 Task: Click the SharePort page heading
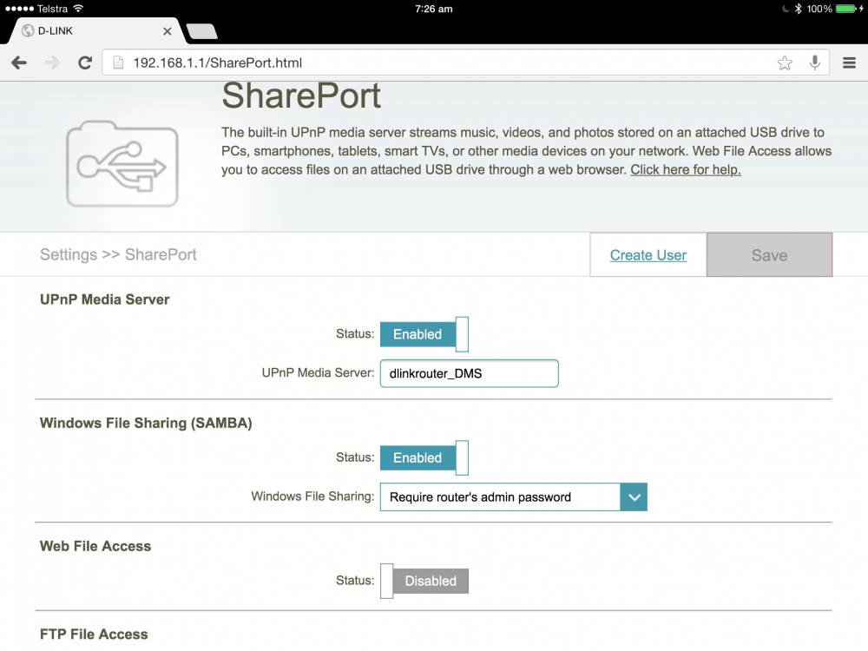301,95
